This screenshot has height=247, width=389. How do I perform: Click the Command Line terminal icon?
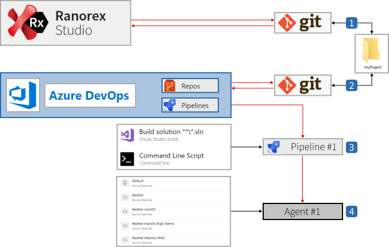[127, 159]
